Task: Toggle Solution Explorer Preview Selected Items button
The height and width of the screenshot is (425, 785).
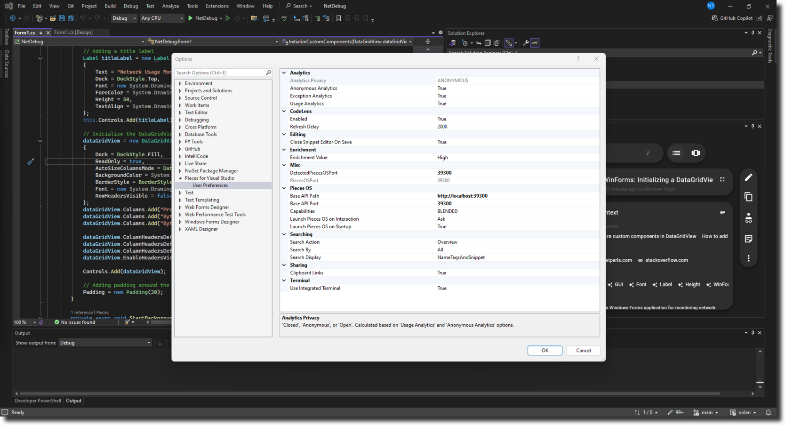Action: coord(535,43)
